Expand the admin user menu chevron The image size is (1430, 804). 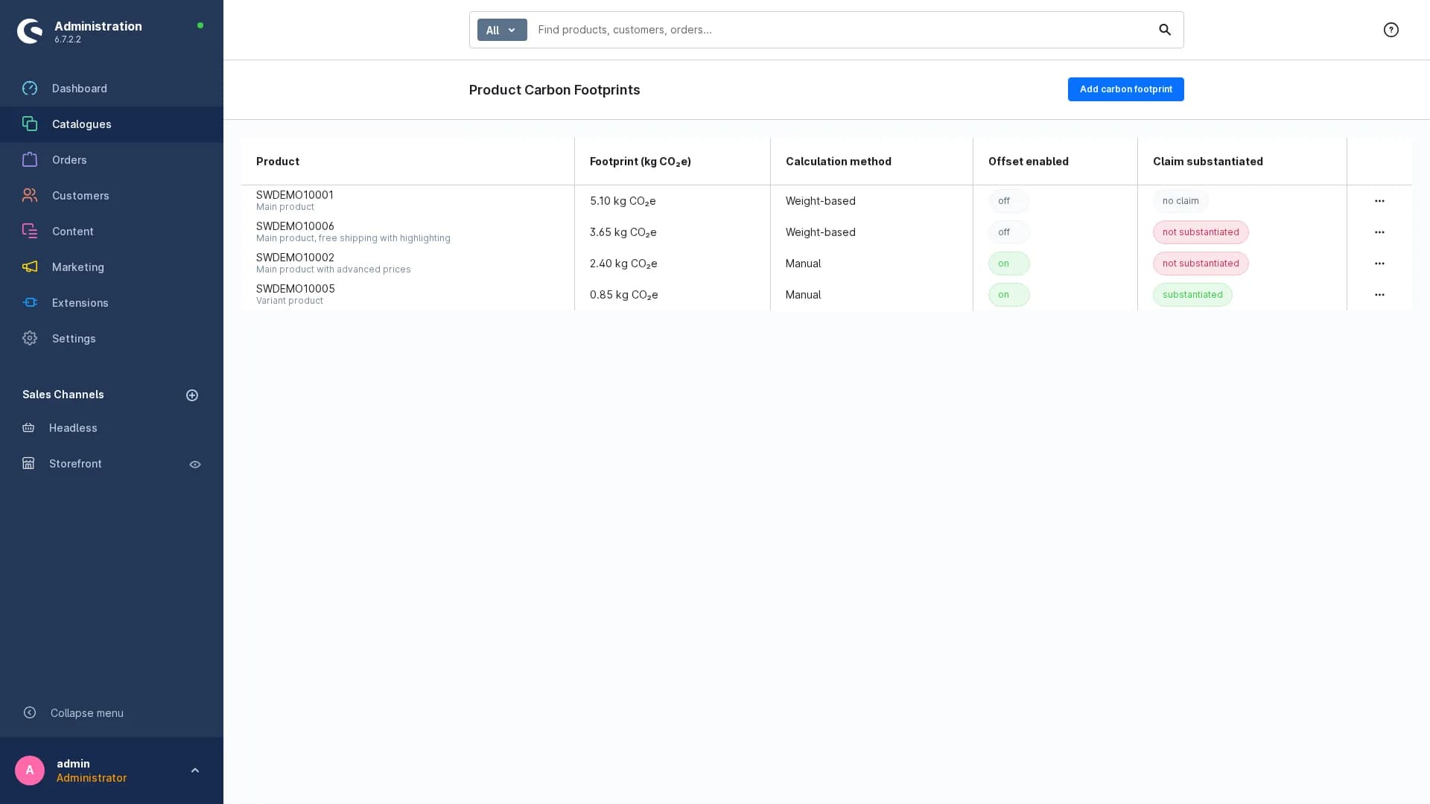pyautogui.click(x=195, y=770)
